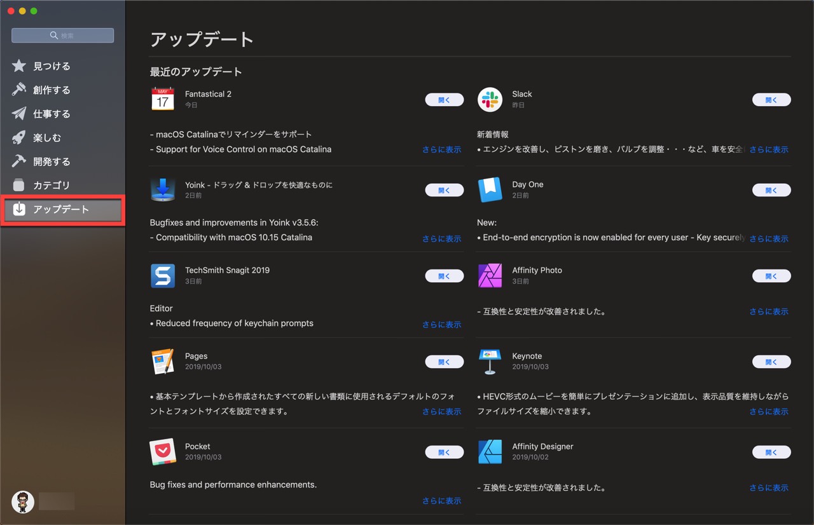Screen dimensions: 814x525
Task: Expand Fantastical 2 notes with さらに表示
Action: click(x=442, y=149)
